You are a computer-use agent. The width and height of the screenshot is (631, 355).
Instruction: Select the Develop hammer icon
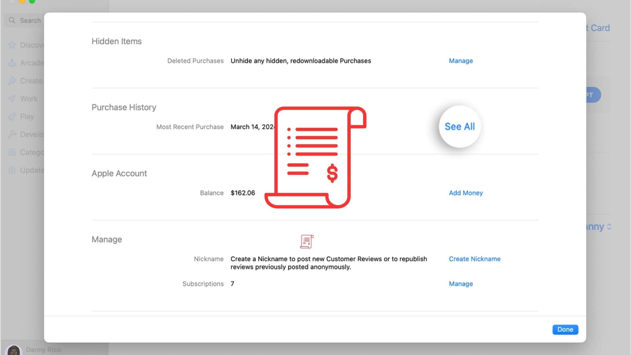point(12,134)
